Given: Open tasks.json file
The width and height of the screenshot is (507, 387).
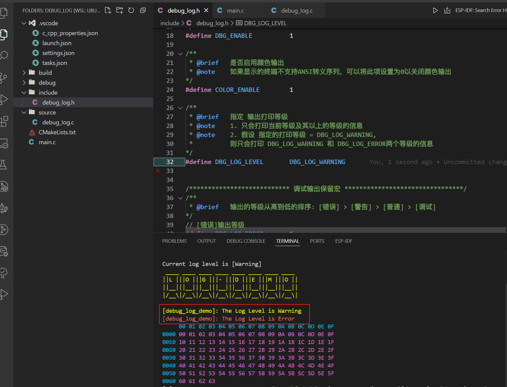Looking at the screenshot, I should click(x=84, y=63).
